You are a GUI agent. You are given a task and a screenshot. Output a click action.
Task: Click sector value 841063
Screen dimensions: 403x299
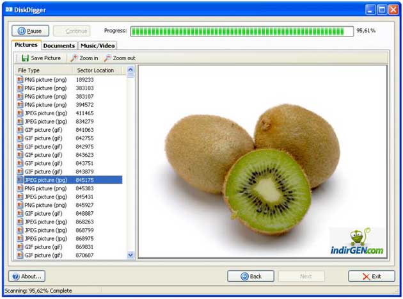84,130
